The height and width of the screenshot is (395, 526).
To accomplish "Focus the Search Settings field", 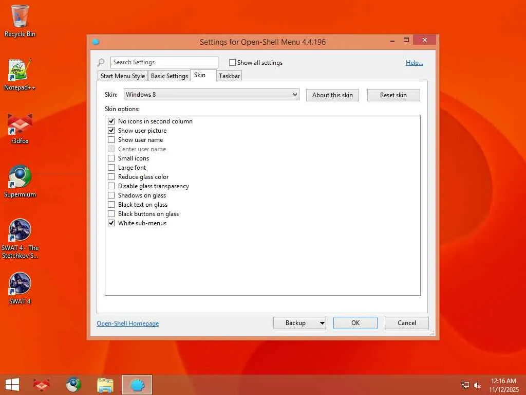I will tap(164, 62).
